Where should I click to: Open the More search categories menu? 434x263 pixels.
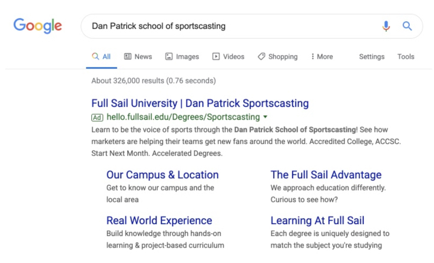pos(322,56)
